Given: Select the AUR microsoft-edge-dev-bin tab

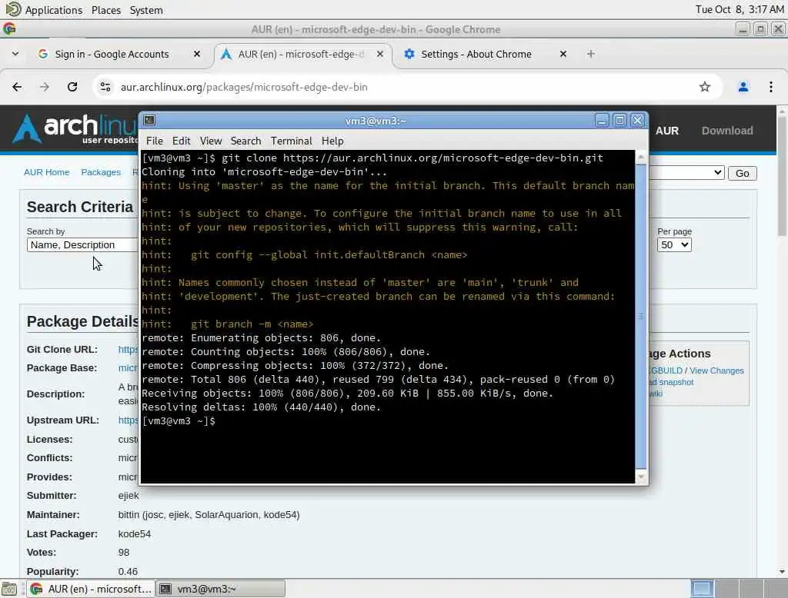Looking at the screenshot, I should pyautogui.click(x=300, y=54).
